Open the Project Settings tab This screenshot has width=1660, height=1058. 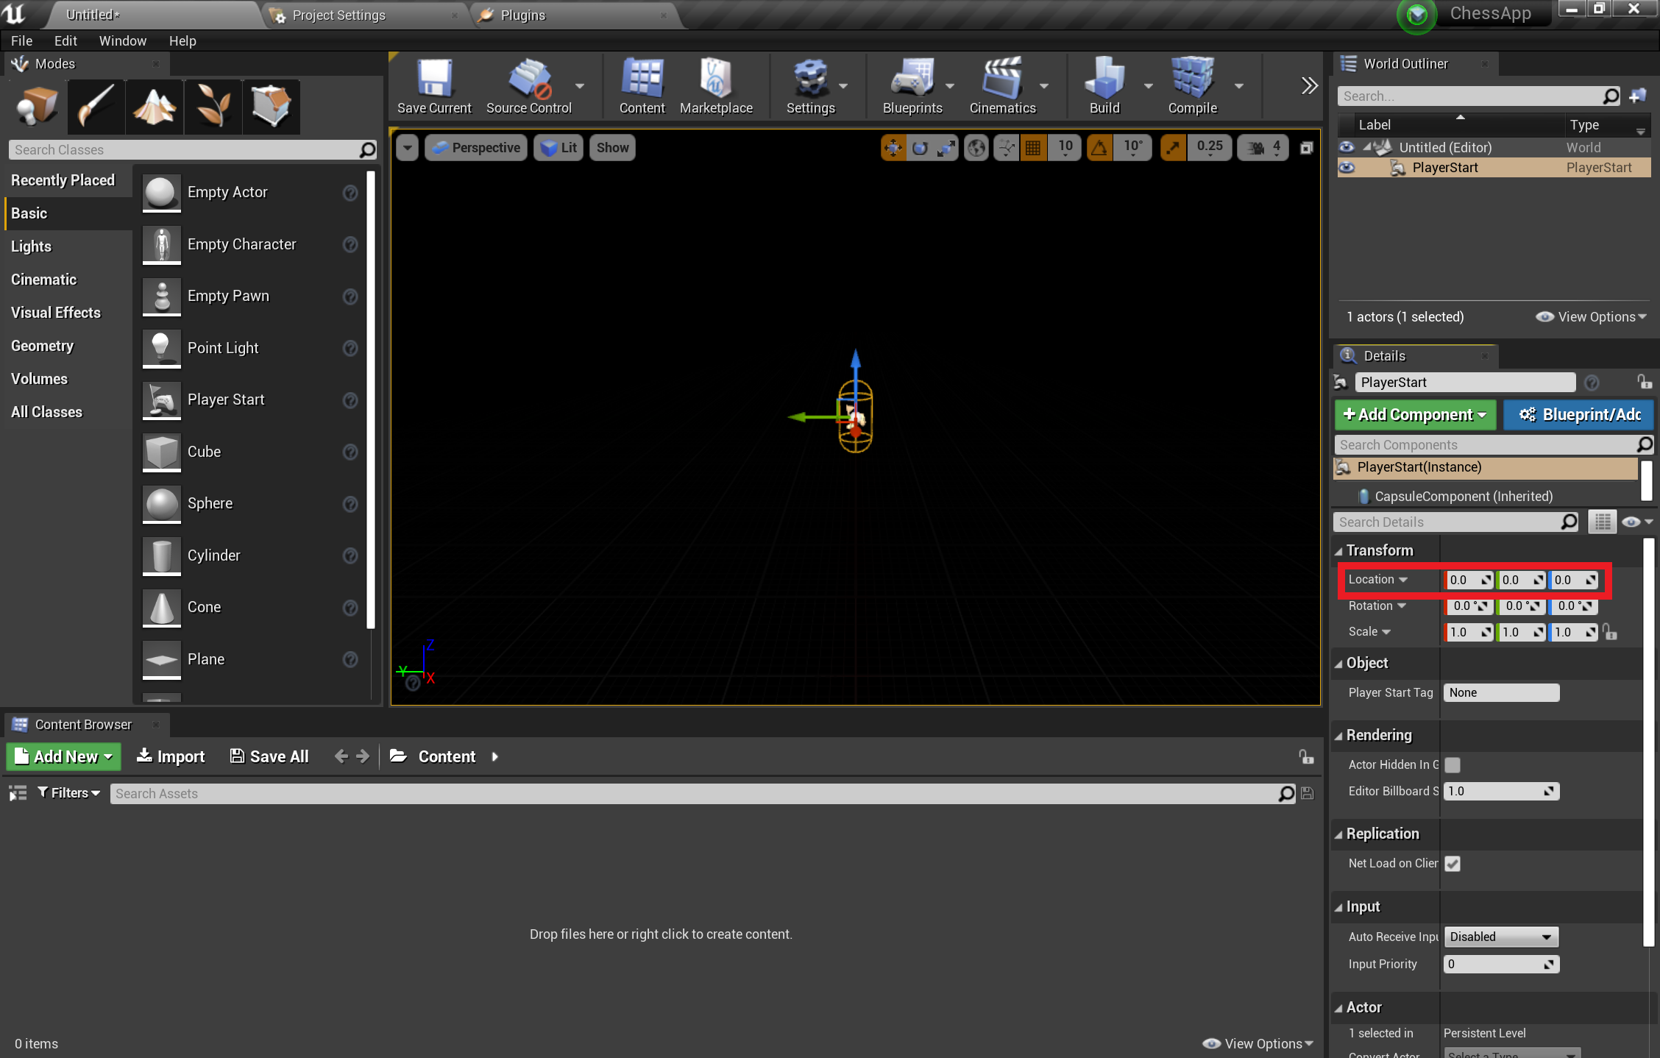[x=338, y=15]
